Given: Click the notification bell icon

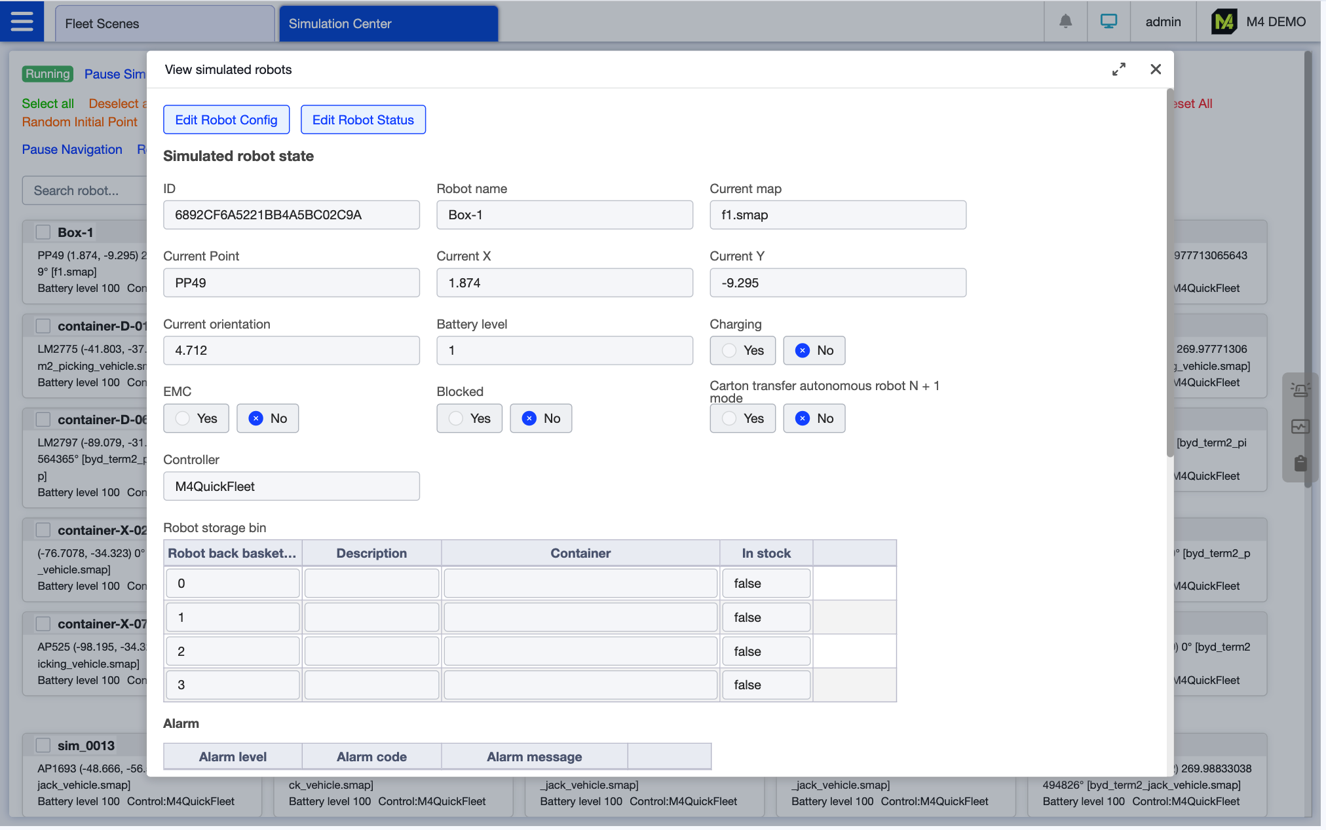Looking at the screenshot, I should [1065, 22].
